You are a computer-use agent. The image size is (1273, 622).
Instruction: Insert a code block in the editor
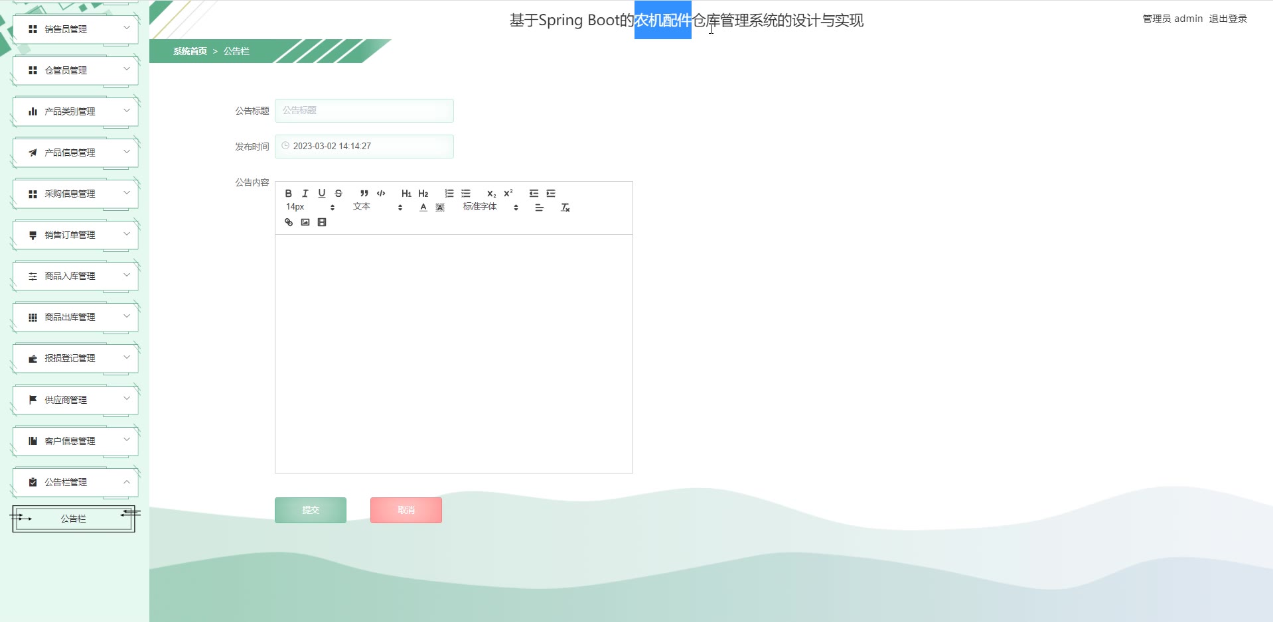(x=381, y=194)
